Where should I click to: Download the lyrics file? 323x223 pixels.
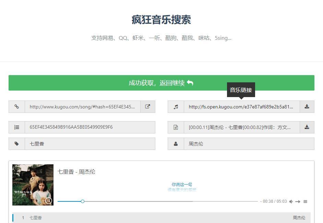point(307,127)
